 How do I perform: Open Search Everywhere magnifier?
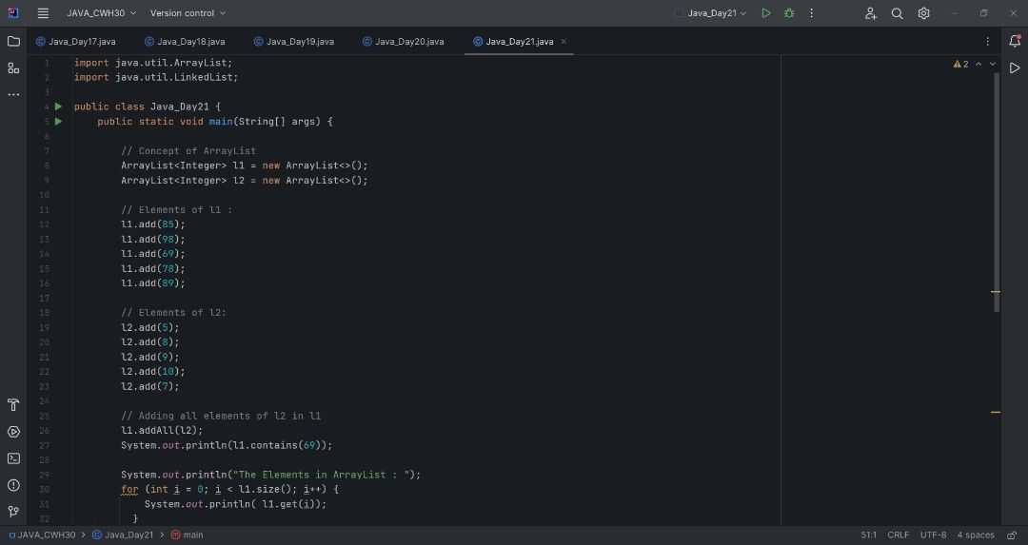(x=898, y=13)
